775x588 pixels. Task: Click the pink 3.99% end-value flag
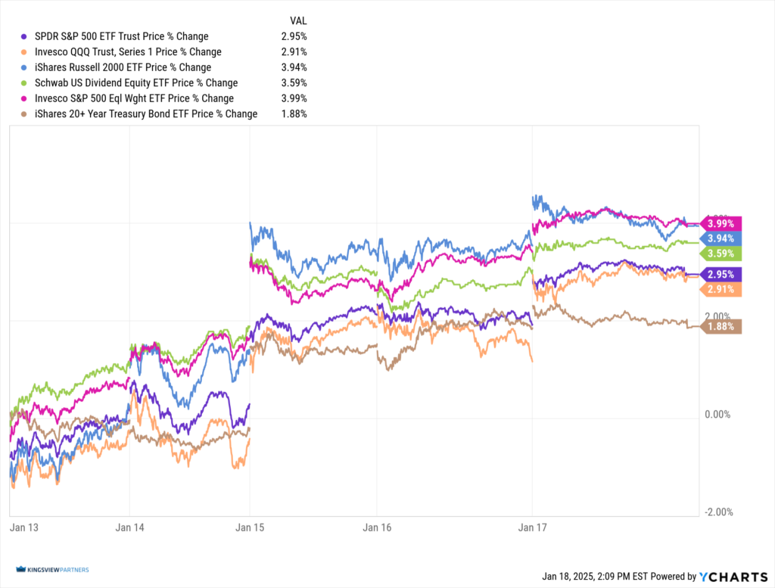pos(721,223)
